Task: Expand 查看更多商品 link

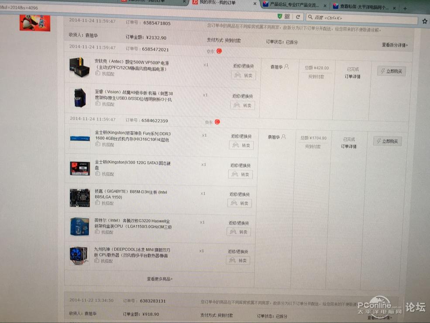Action: pyautogui.click(x=160, y=279)
